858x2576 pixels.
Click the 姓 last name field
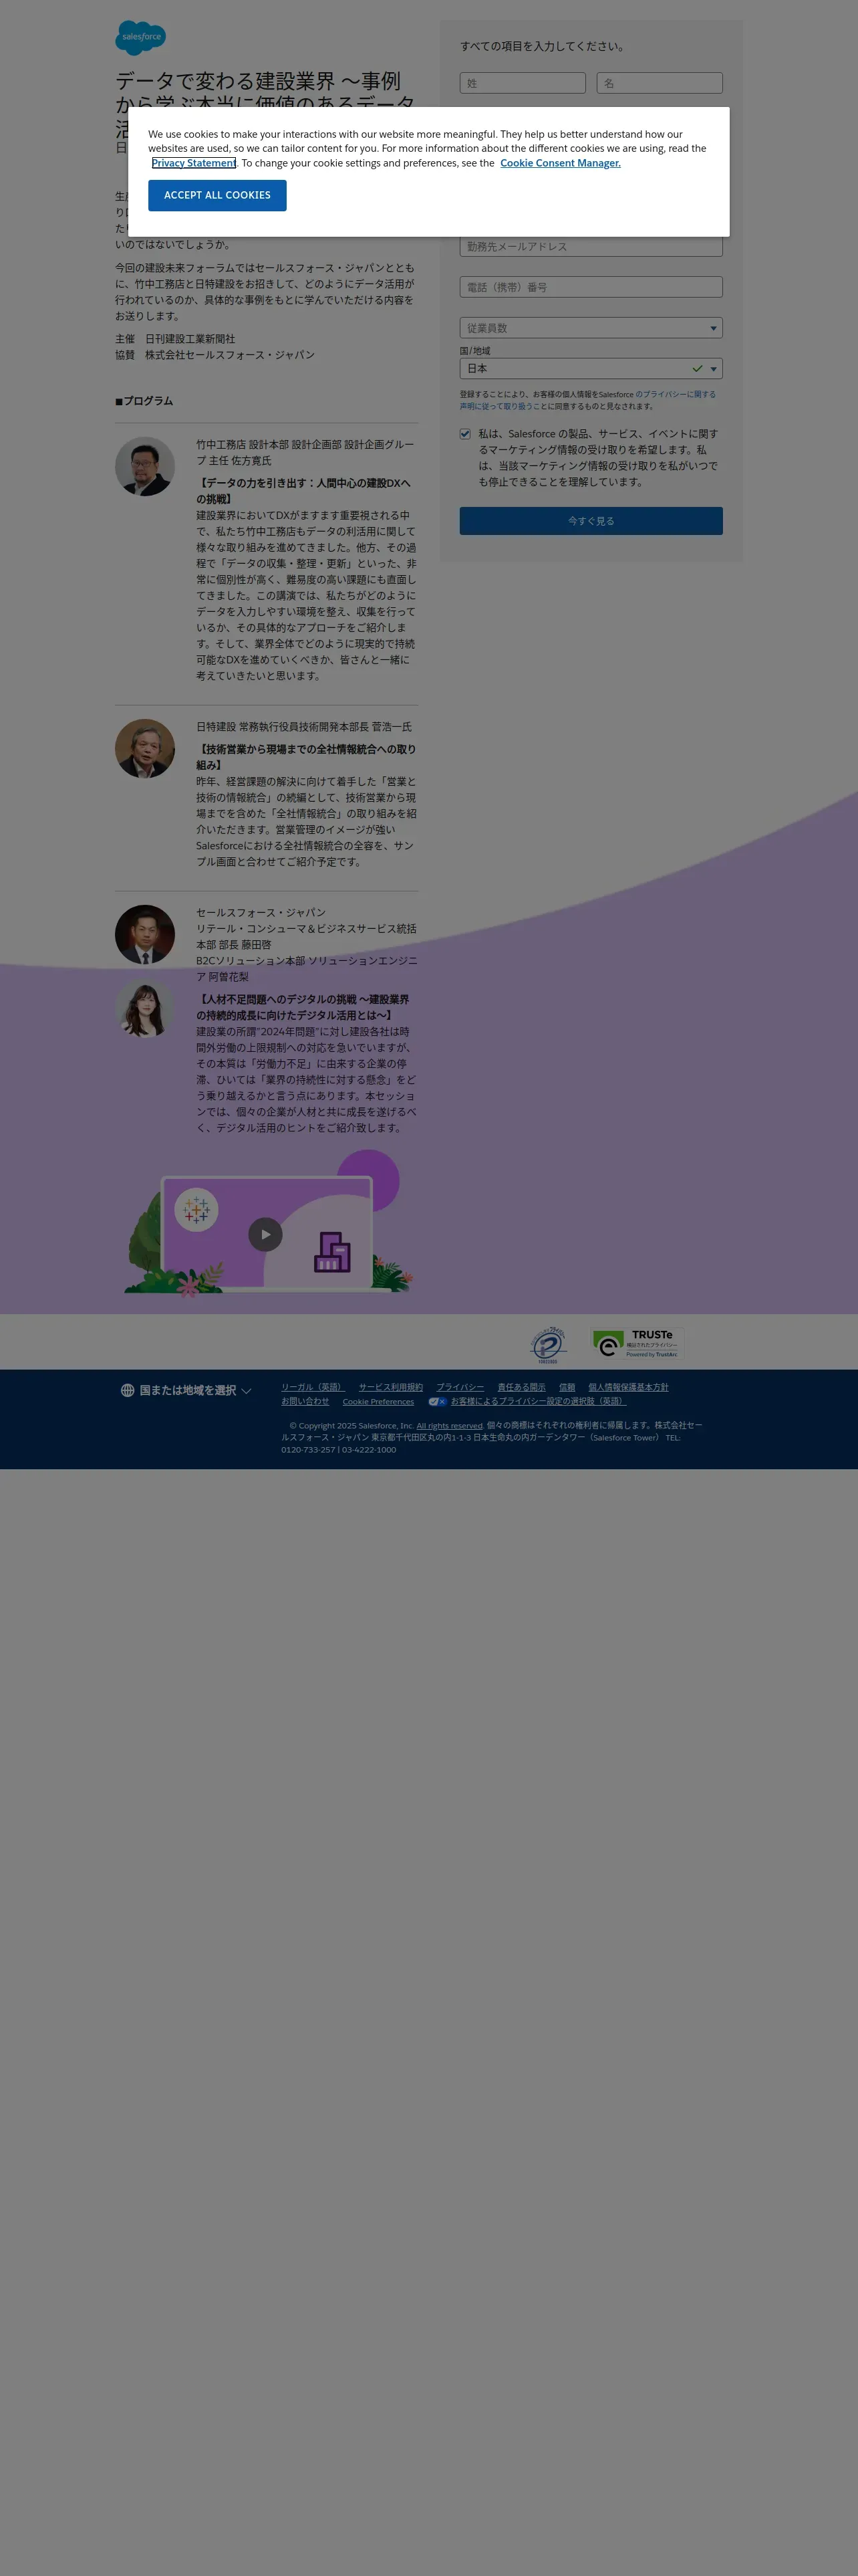point(523,83)
